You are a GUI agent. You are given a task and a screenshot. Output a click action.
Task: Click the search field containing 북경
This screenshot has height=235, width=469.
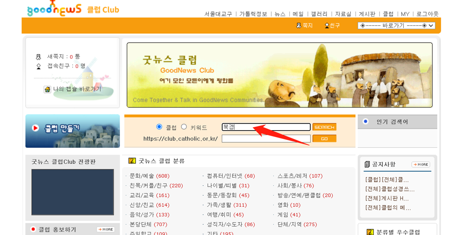pos(266,127)
